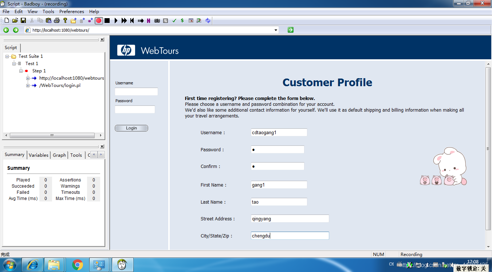Click the step-through dotted arrow icon
This screenshot has width=492, height=272.
coord(141,21)
